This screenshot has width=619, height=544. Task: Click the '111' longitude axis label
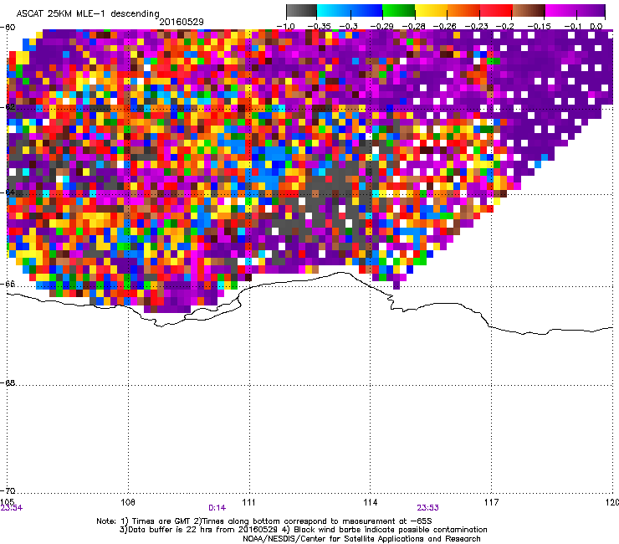point(248,502)
